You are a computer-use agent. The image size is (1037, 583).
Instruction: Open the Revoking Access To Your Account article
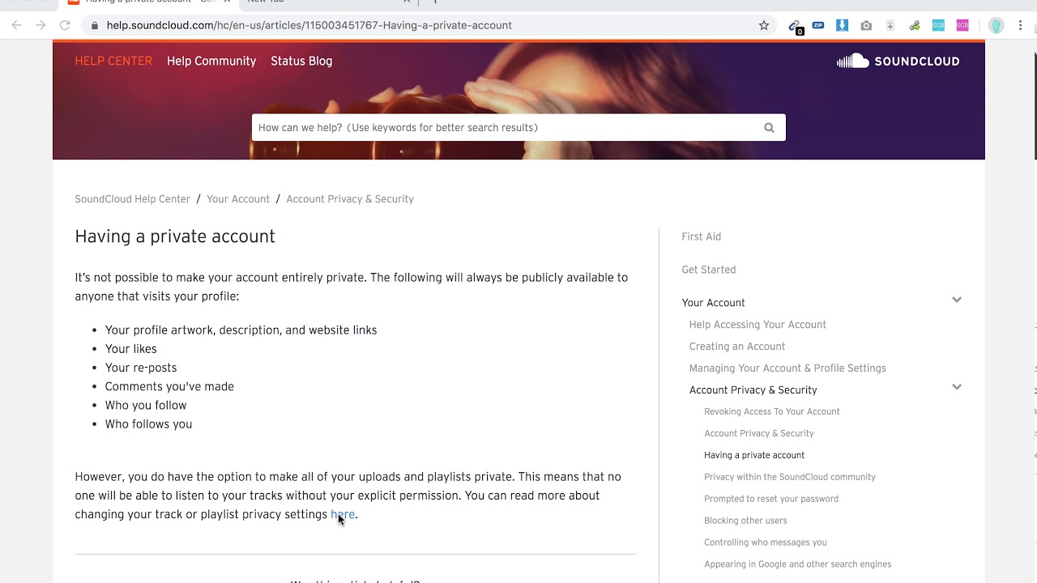point(772,411)
